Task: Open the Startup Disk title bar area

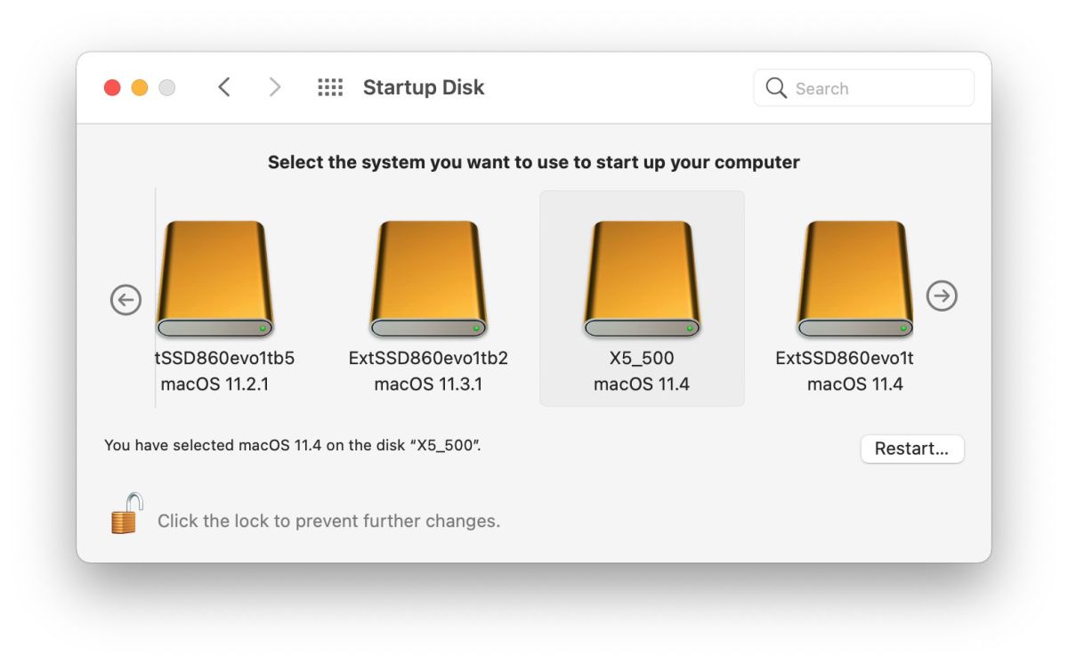Action: [x=424, y=87]
